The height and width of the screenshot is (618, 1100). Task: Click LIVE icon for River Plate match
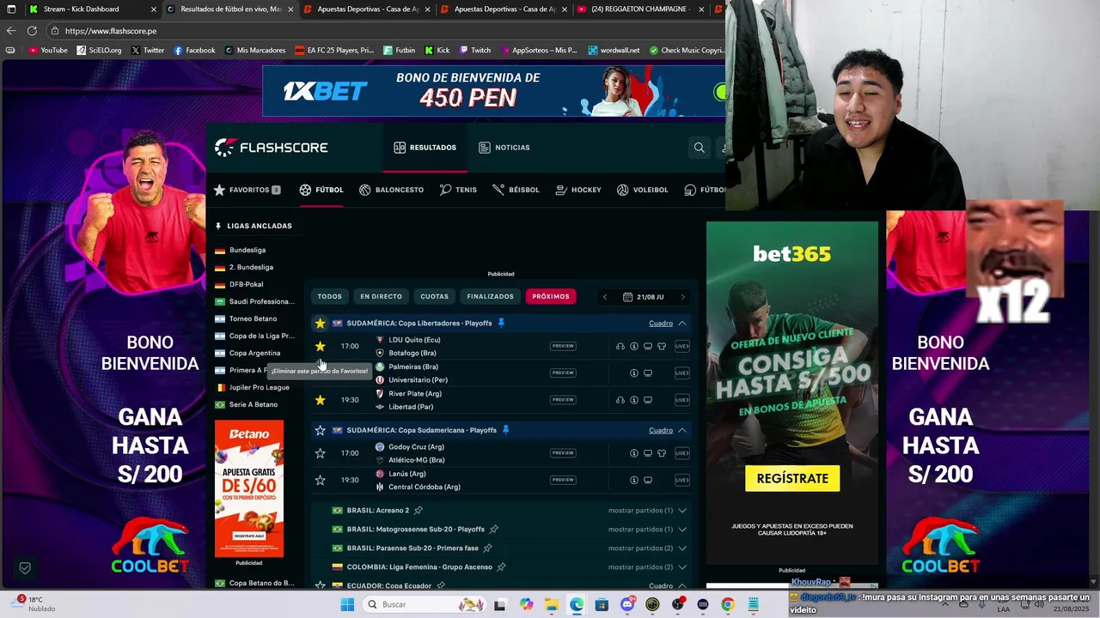(x=681, y=400)
